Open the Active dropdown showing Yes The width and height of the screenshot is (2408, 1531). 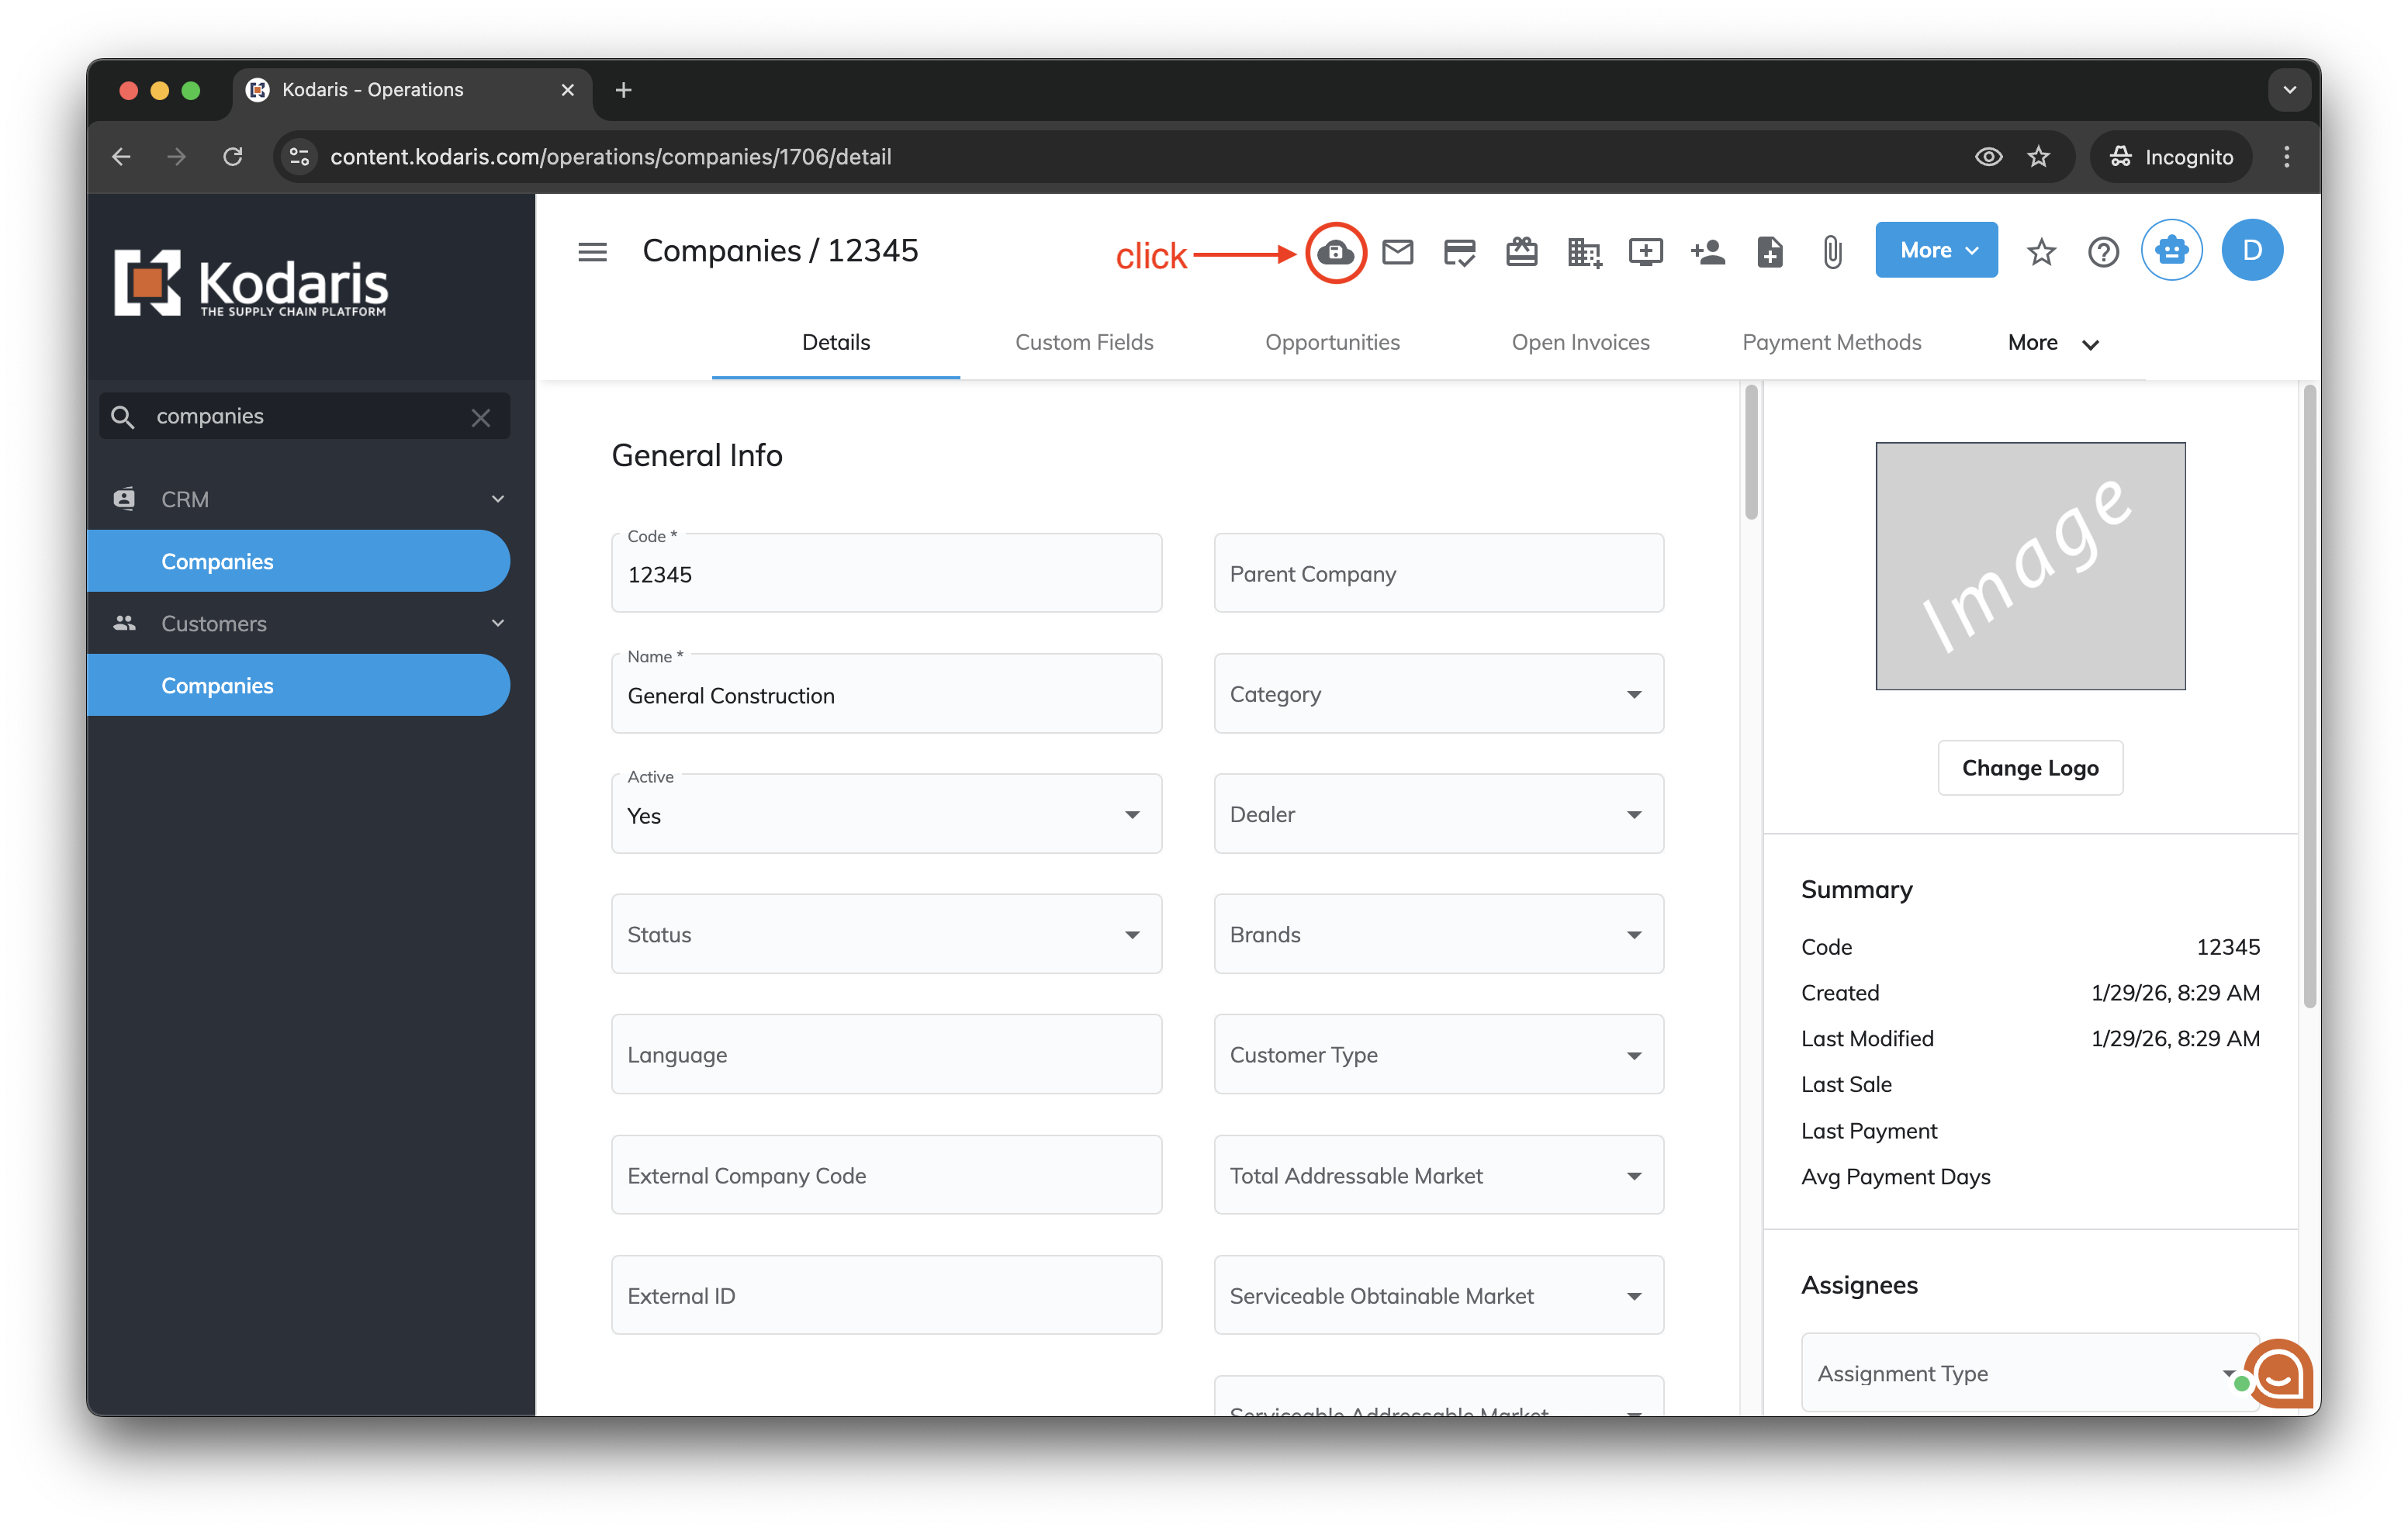tap(886, 814)
